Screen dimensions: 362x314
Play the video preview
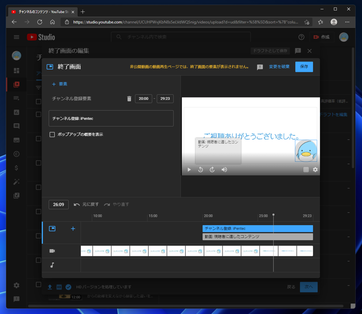pos(189,170)
